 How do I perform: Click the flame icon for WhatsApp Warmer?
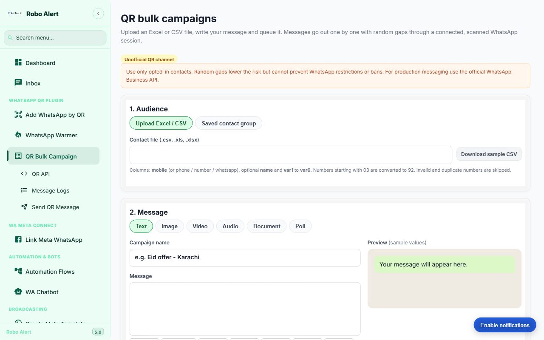(x=18, y=135)
